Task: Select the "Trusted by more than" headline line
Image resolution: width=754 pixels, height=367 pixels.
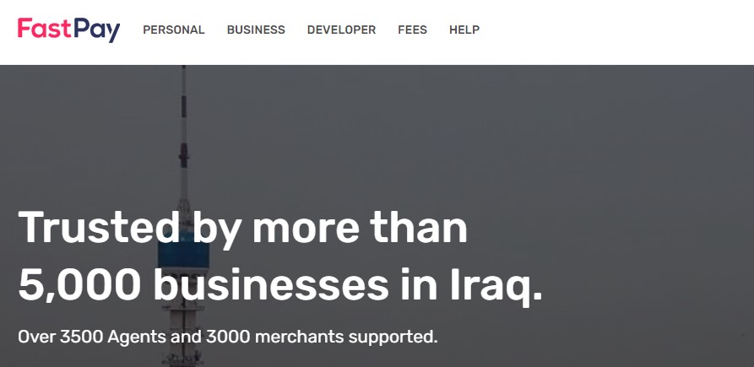Action: click(x=243, y=228)
